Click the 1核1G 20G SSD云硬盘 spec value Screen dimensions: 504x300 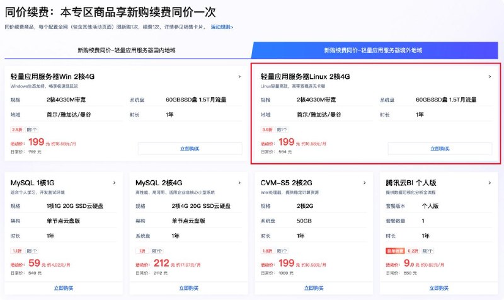[x=75, y=206]
